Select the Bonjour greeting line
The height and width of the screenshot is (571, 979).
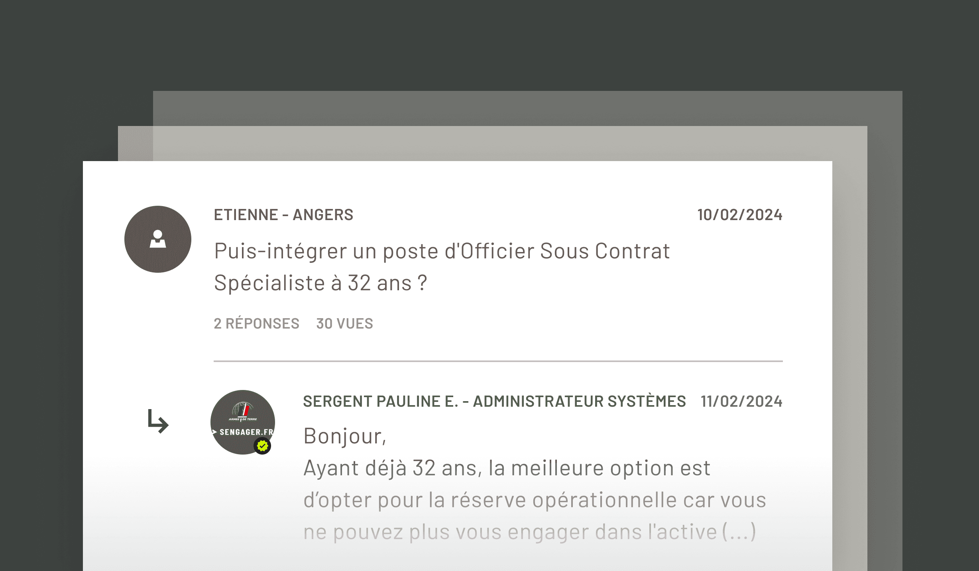click(345, 436)
